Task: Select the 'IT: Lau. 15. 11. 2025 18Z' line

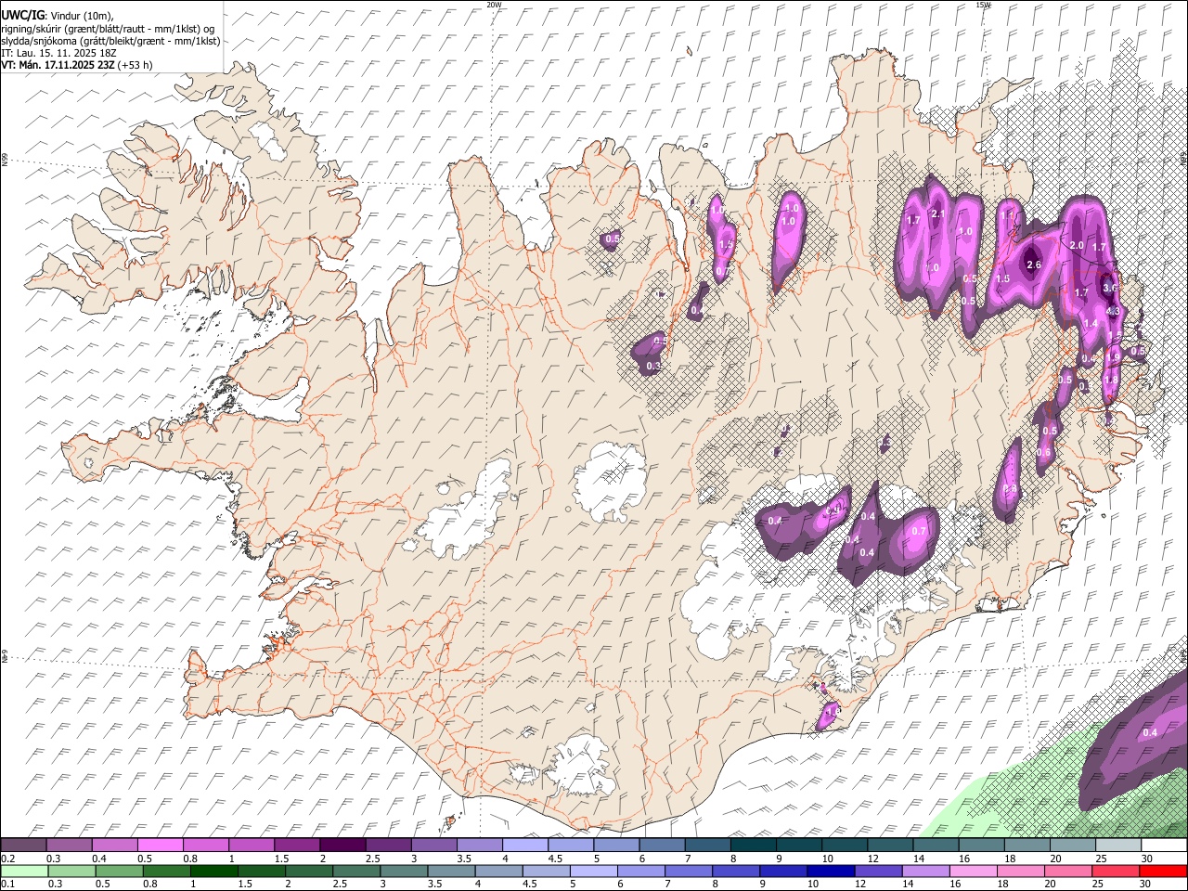Action: point(58,53)
